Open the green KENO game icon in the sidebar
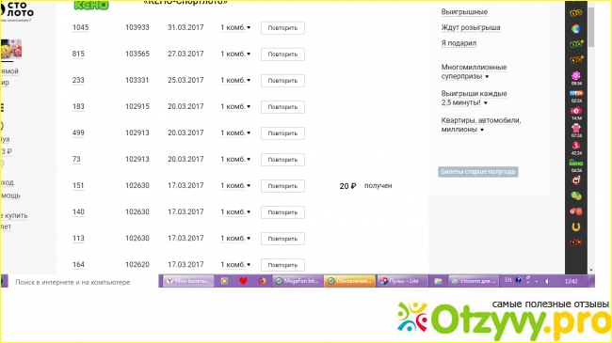The width and height of the screenshot is (612, 343). (x=576, y=163)
